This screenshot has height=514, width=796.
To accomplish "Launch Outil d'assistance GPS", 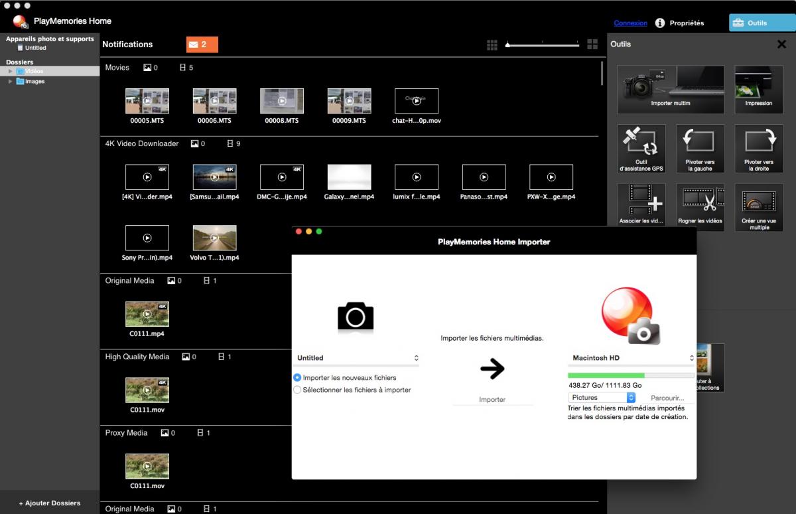I will pyautogui.click(x=641, y=149).
